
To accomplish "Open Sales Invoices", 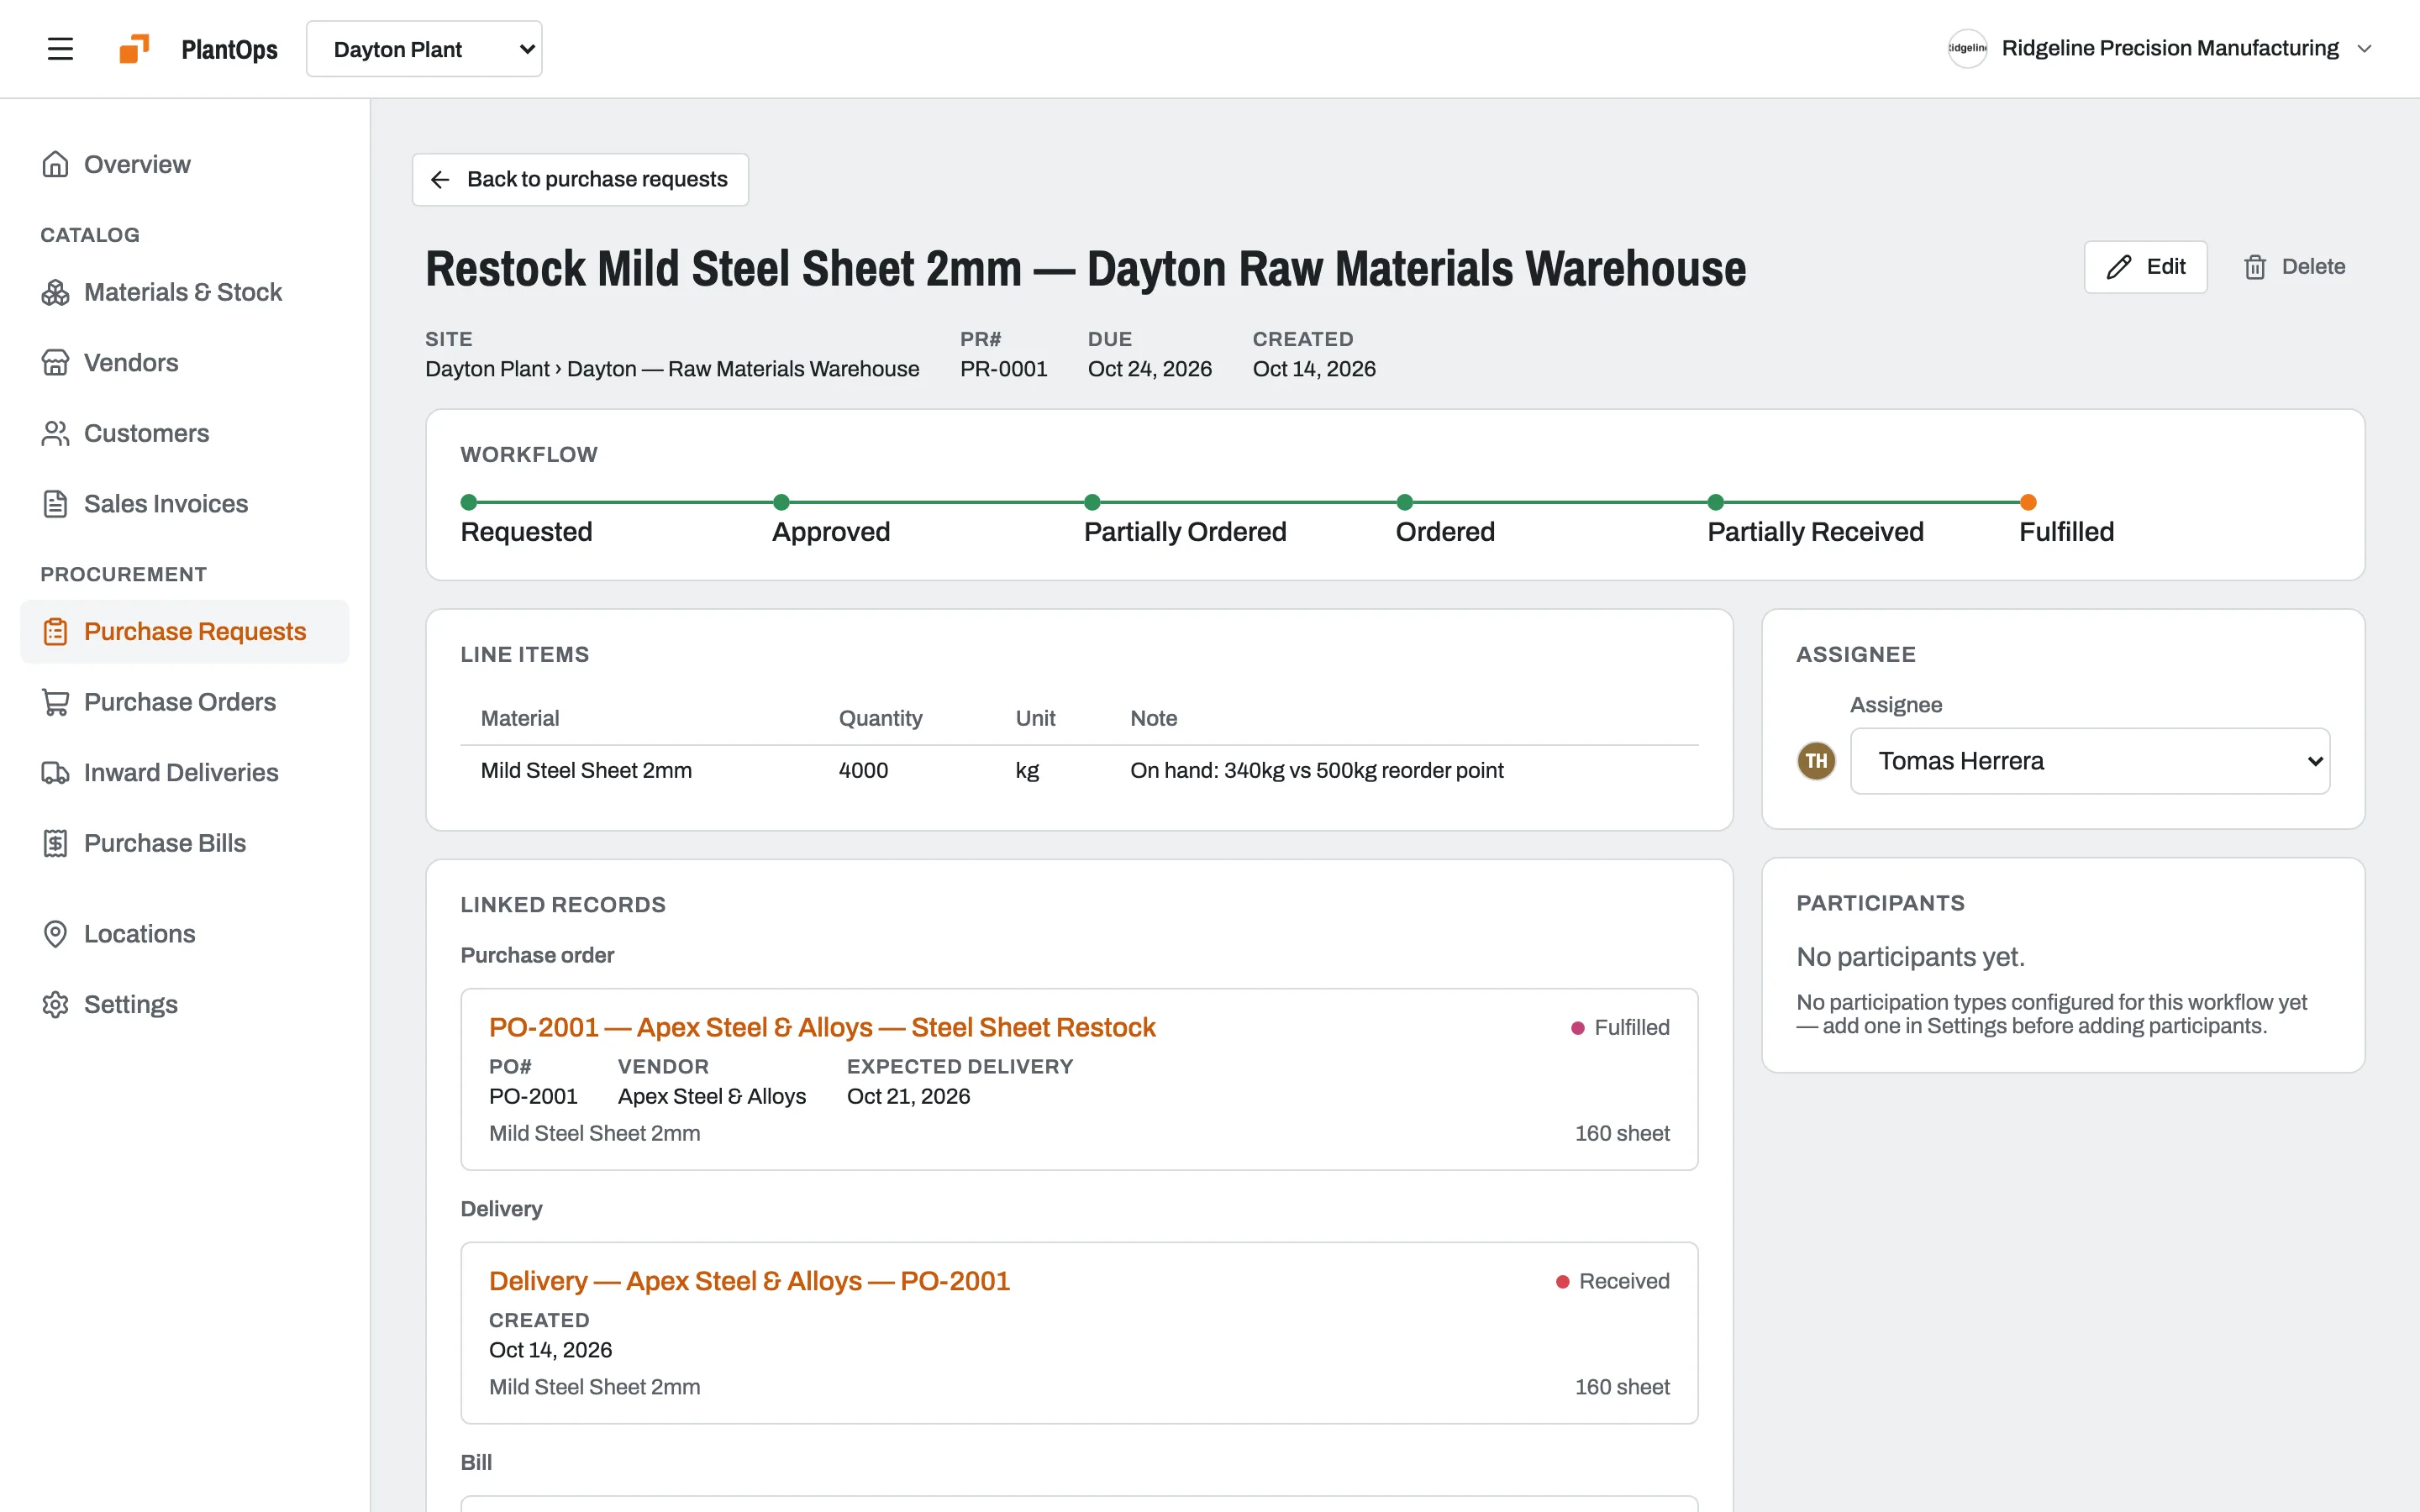I will (x=185, y=504).
